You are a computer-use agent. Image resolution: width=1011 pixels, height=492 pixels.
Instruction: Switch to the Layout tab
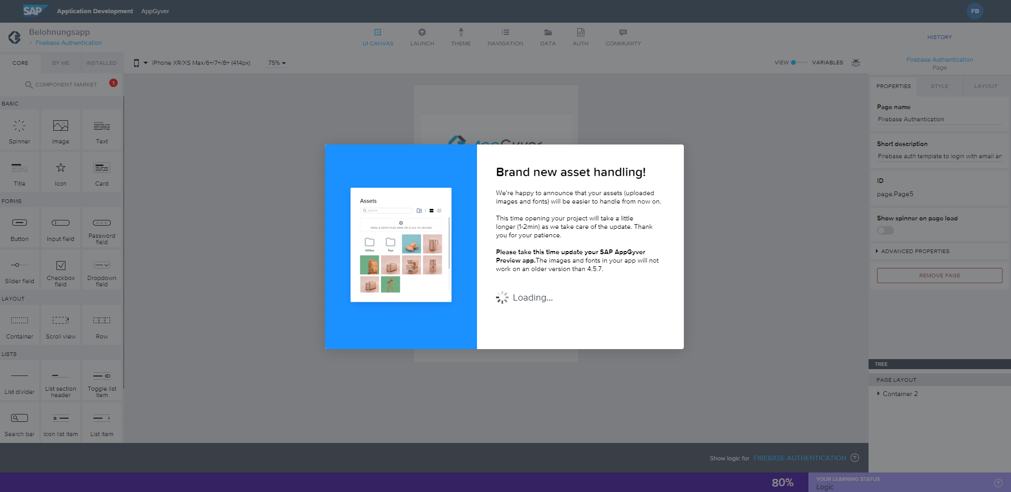(986, 86)
